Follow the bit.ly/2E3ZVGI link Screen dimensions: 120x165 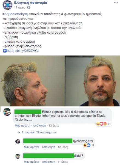click(23, 51)
